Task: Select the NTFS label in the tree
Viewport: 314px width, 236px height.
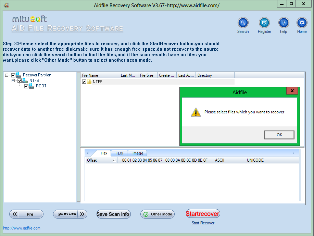Action: 34,80
